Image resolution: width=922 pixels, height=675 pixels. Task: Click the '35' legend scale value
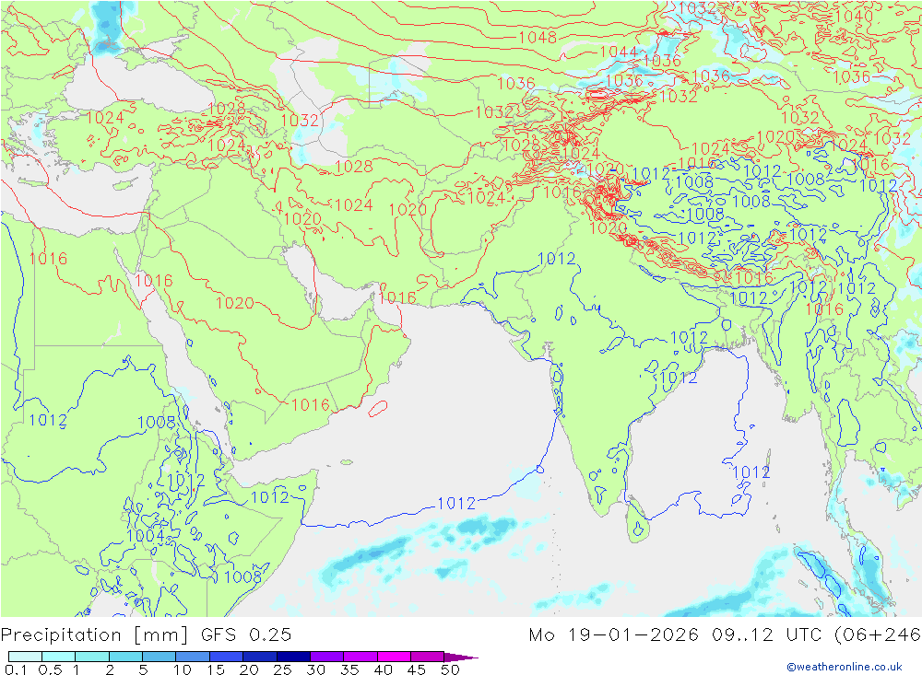click(349, 669)
